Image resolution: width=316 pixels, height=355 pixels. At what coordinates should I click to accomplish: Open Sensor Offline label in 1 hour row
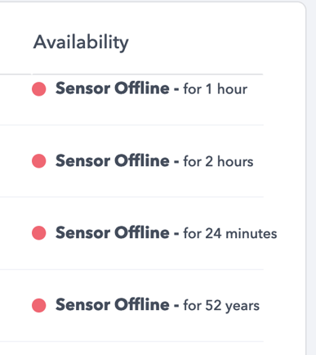click(x=113, y=88)
